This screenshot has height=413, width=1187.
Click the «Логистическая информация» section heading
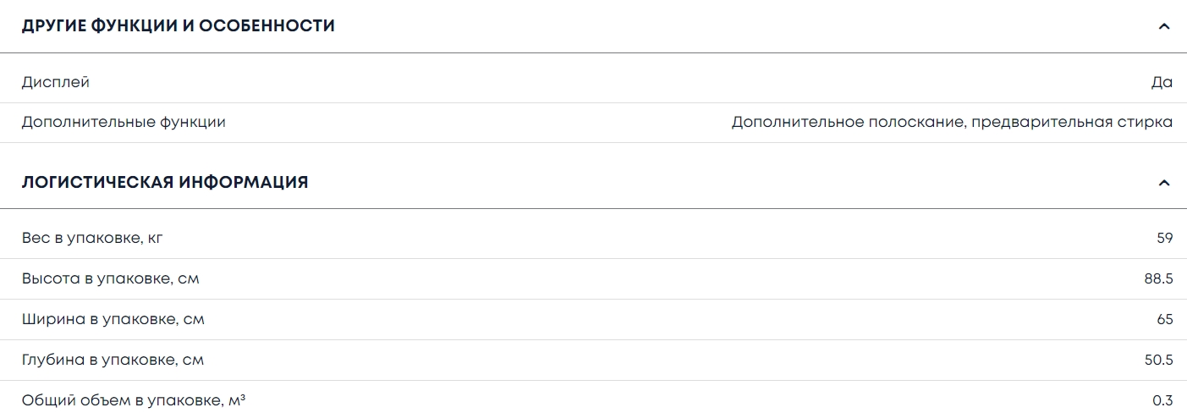[165, 182]
